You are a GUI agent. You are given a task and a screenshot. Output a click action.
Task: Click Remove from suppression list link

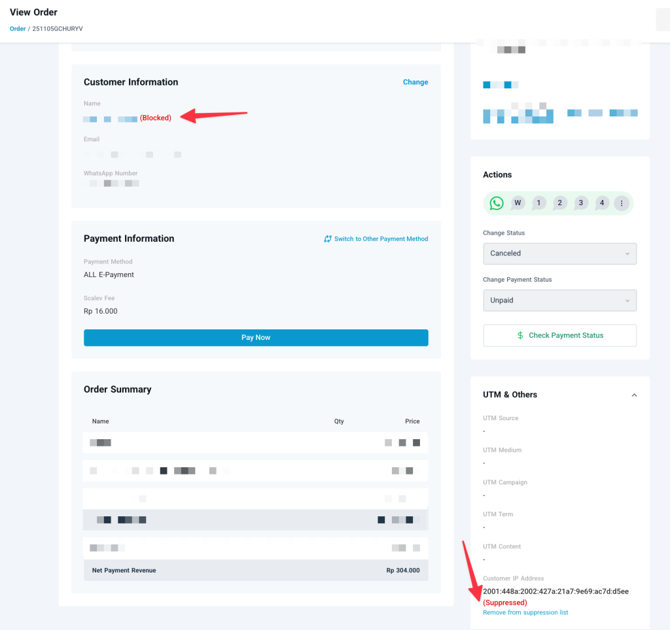pyautogui.click(x=525, y=612)
